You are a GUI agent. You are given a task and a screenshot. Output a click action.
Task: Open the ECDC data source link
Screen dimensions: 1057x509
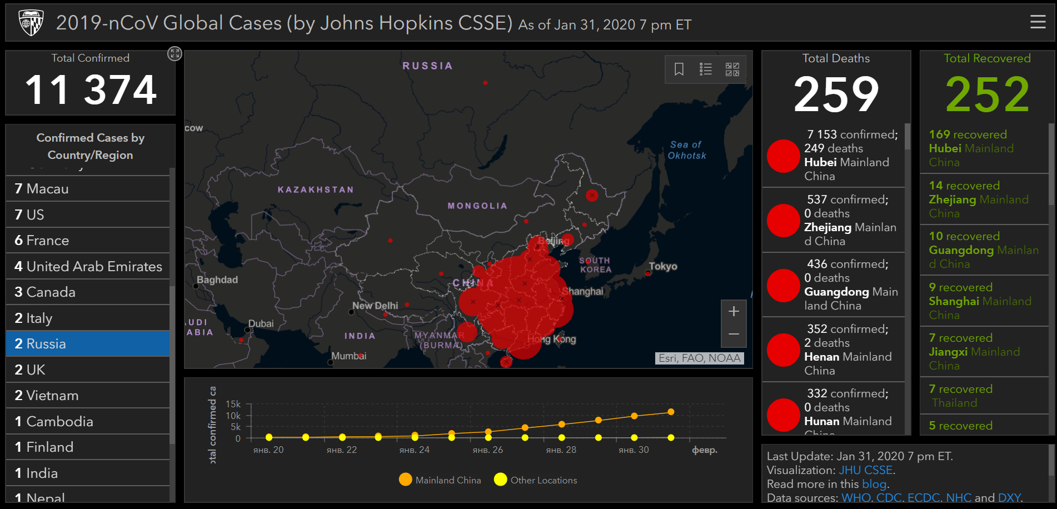(x=924, y=498)
